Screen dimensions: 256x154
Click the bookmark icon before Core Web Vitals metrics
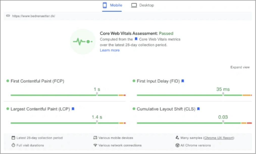pos(136,39)
